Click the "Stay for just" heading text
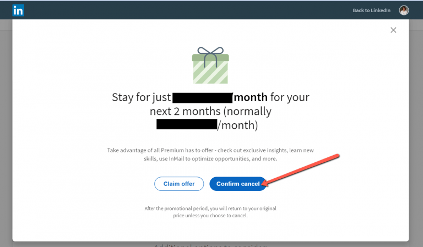This screenshot has height=247, width=423. (x=142, y=97)
